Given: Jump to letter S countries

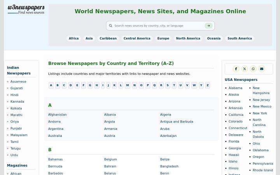Looking at the screenshot, I should click(x=168, y=85).
